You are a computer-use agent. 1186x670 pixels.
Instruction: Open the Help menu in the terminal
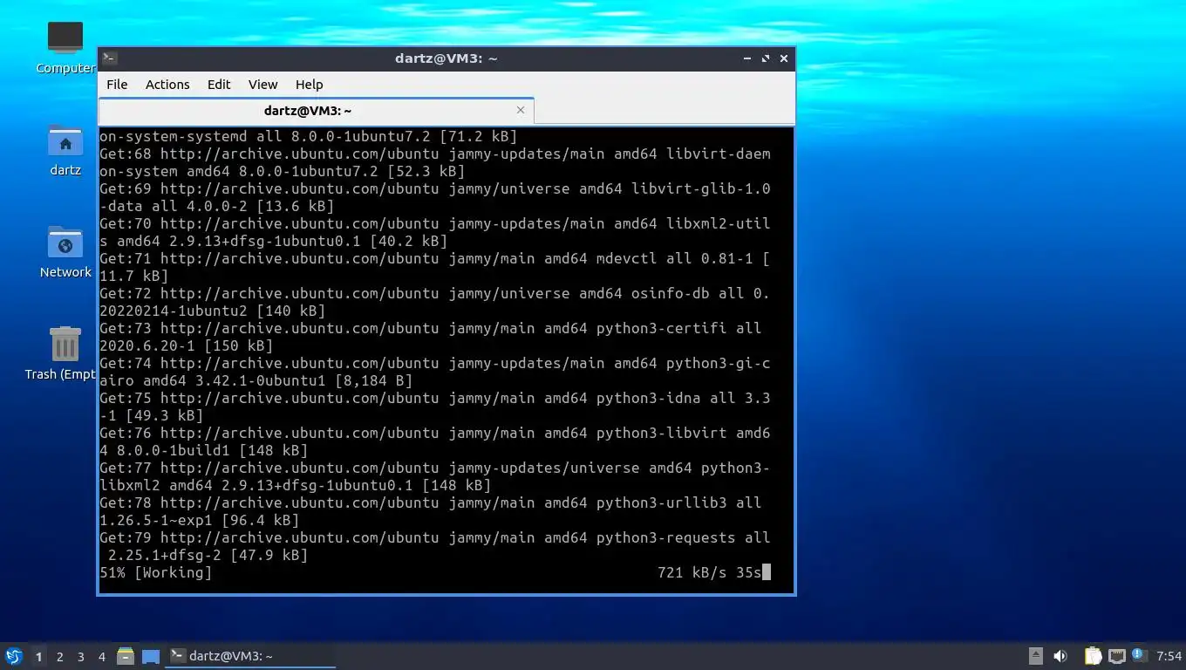tap(309, 85)
